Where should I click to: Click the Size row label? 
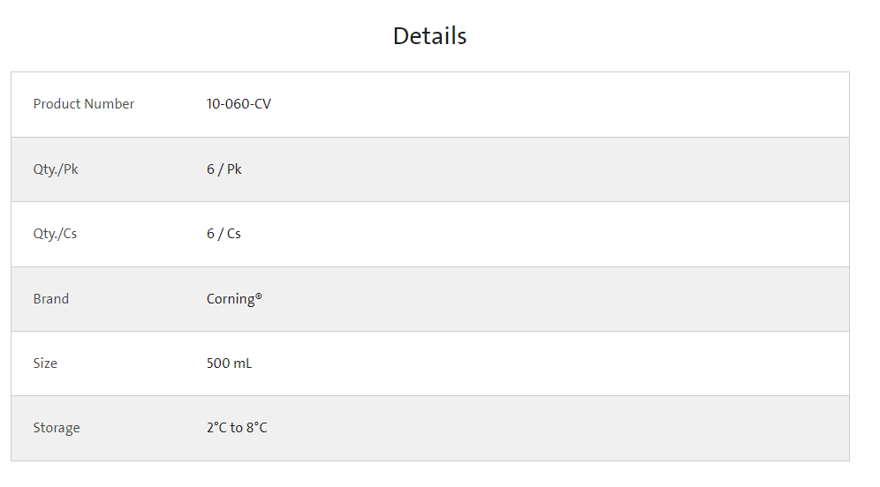[x=45, y=363]
